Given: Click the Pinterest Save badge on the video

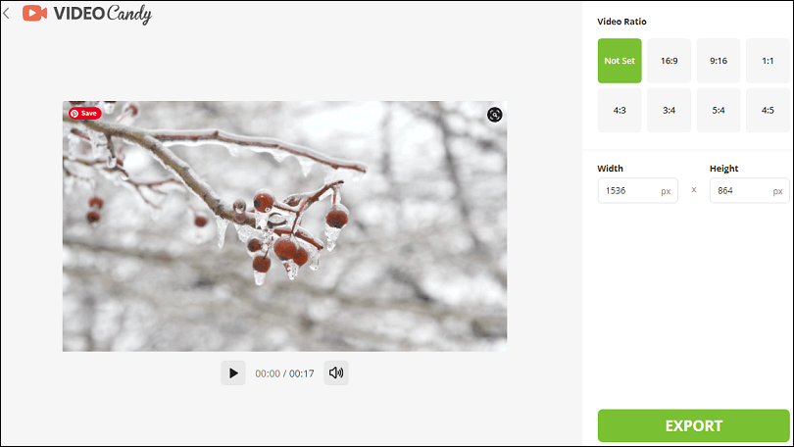Looking at the screenshot, I should 85,114.
